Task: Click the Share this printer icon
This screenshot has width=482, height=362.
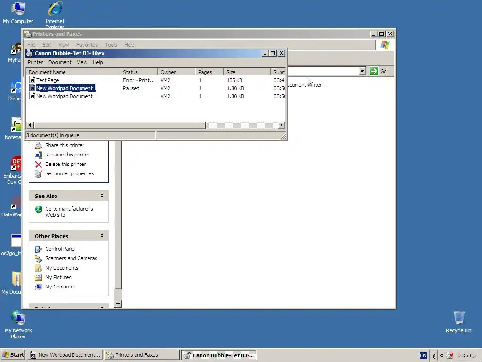Action: tap(38, 145)
